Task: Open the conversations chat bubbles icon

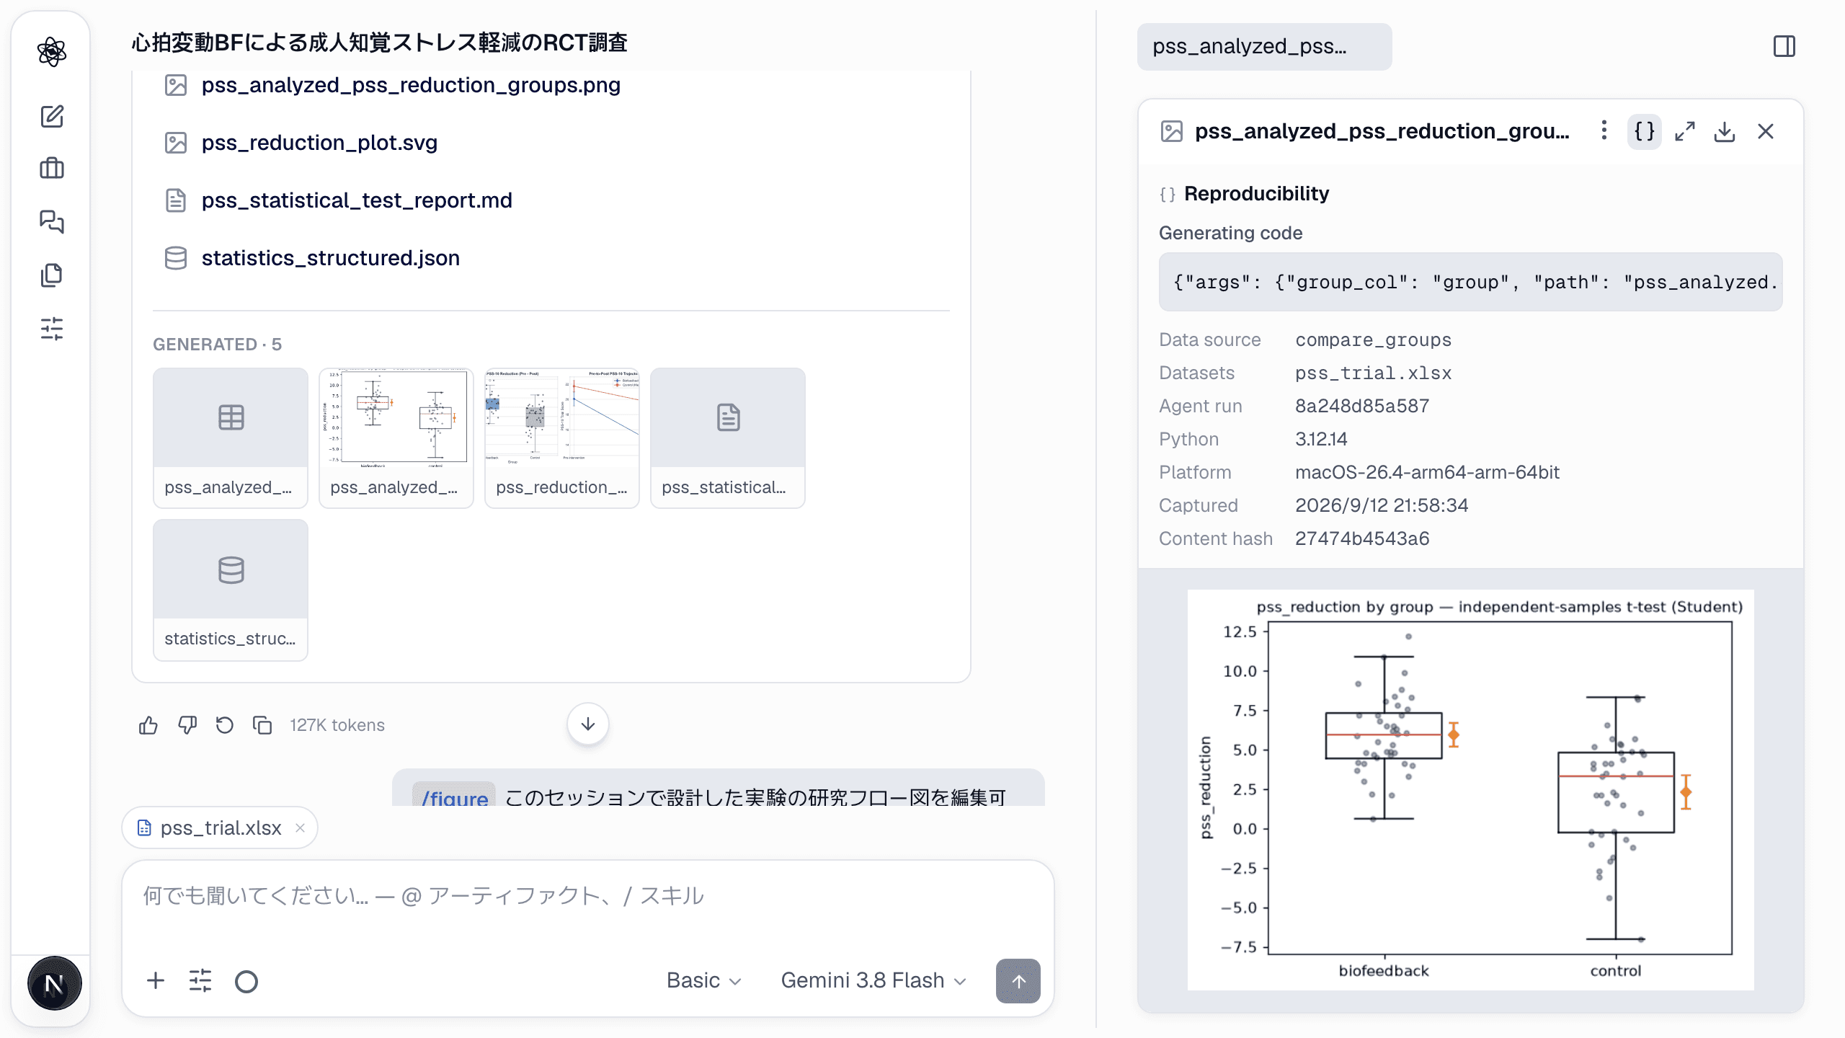Action: 52,221
